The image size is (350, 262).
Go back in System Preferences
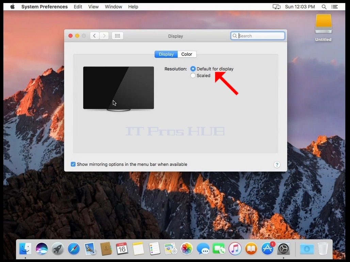point(95,36)
